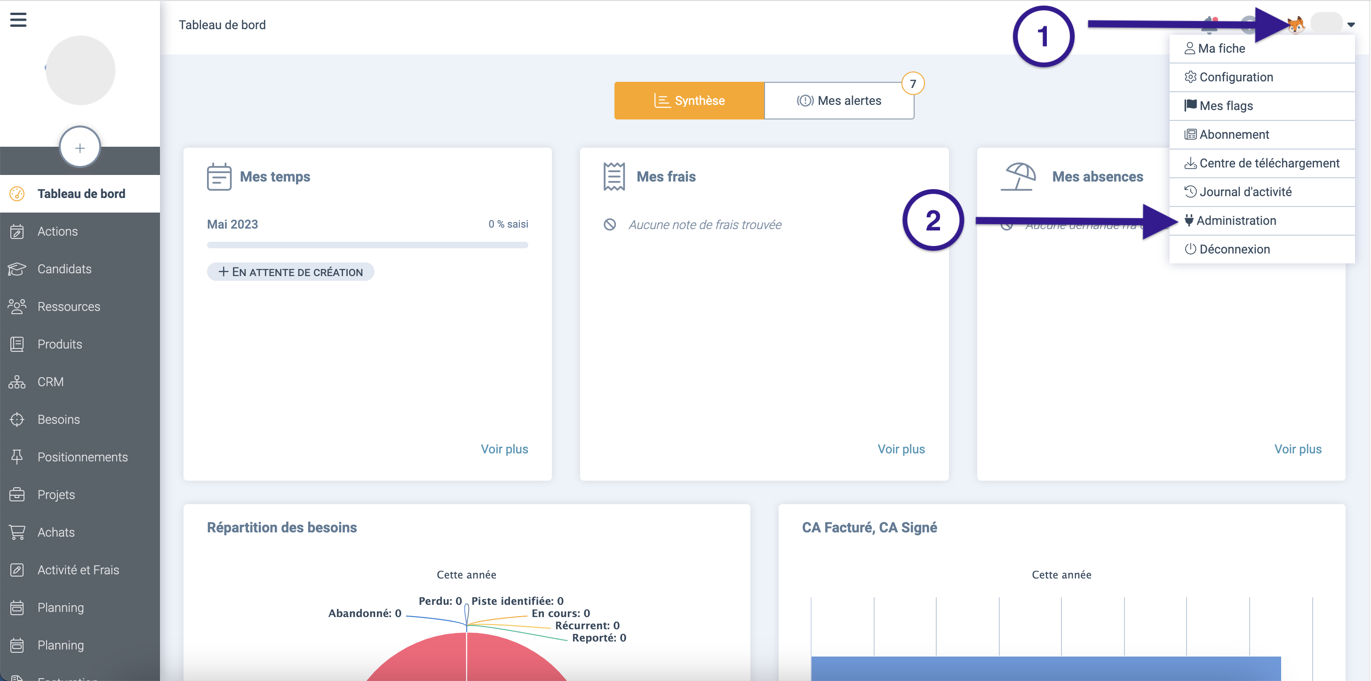Click Voir plus in Mes frais card
The image size is (1371, 681).
pos(901,449)
